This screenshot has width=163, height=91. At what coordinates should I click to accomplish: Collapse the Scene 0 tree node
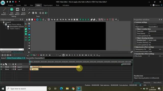(x=2, y=22)
